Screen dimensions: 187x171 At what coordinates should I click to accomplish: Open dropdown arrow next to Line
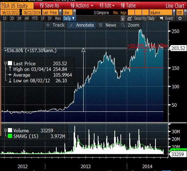tap(74, 12)
